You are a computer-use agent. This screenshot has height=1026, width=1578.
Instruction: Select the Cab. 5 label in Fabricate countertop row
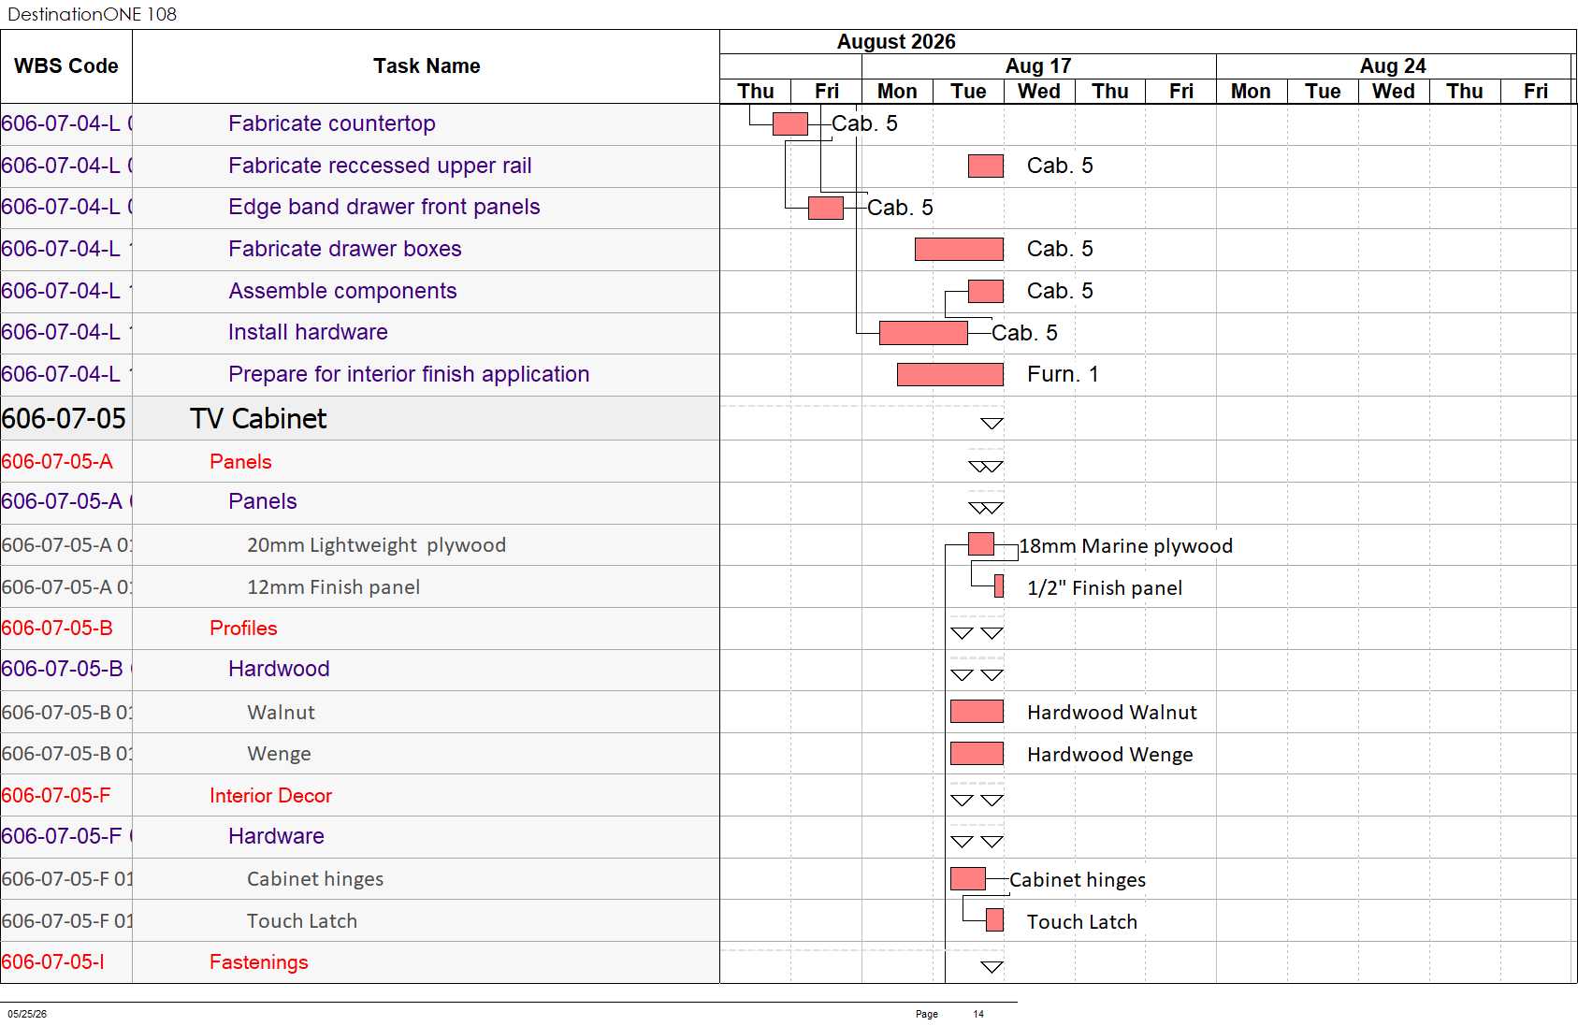pyautogui.click(x=864, y=123)
